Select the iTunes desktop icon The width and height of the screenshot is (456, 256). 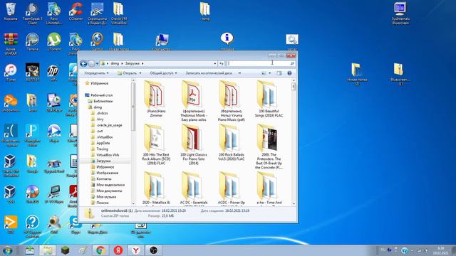point(11,73)
